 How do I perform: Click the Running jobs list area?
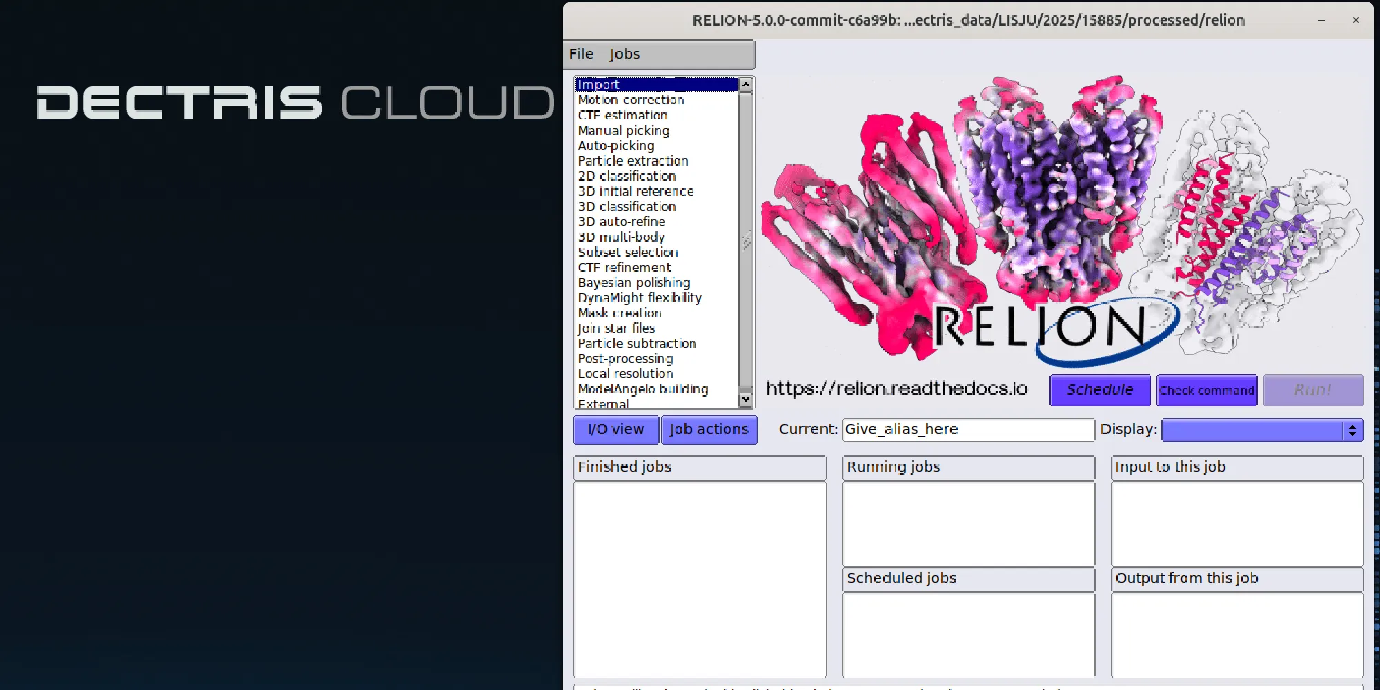click(x=968, y=524)
